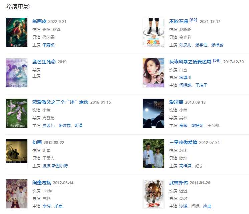This screenshot has height=214, width=249.
Task: Open the 蓝色生死恋 poster image
Action: tap(17, 73)
